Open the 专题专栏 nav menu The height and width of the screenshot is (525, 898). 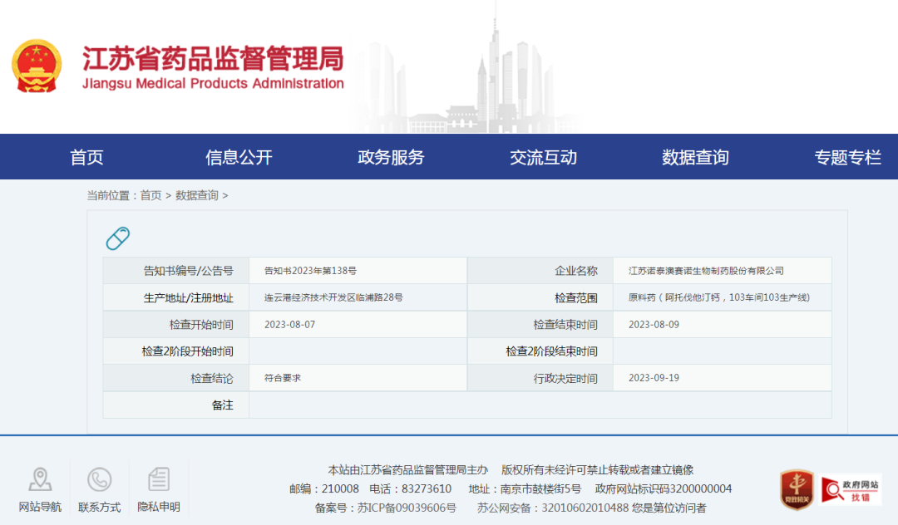click(x=847, y=157)
